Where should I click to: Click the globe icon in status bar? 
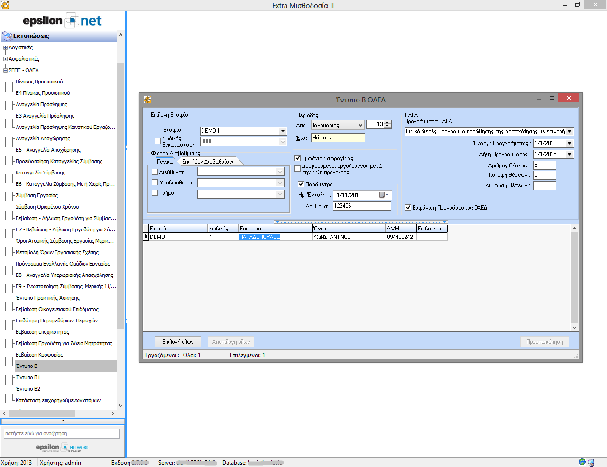point(582,462)
